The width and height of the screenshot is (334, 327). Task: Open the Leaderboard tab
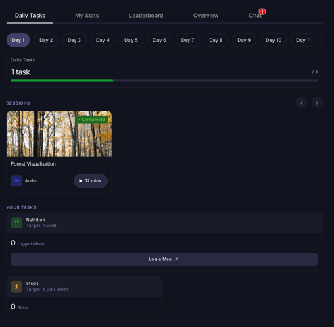tap(146, 16)
